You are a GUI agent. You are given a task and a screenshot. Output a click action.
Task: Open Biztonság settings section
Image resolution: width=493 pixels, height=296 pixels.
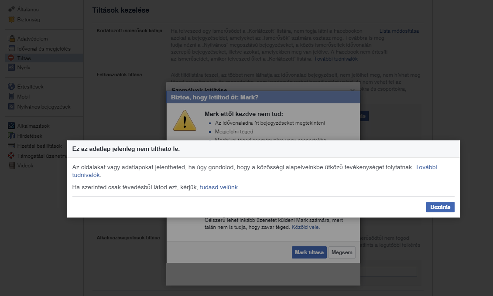29,20
